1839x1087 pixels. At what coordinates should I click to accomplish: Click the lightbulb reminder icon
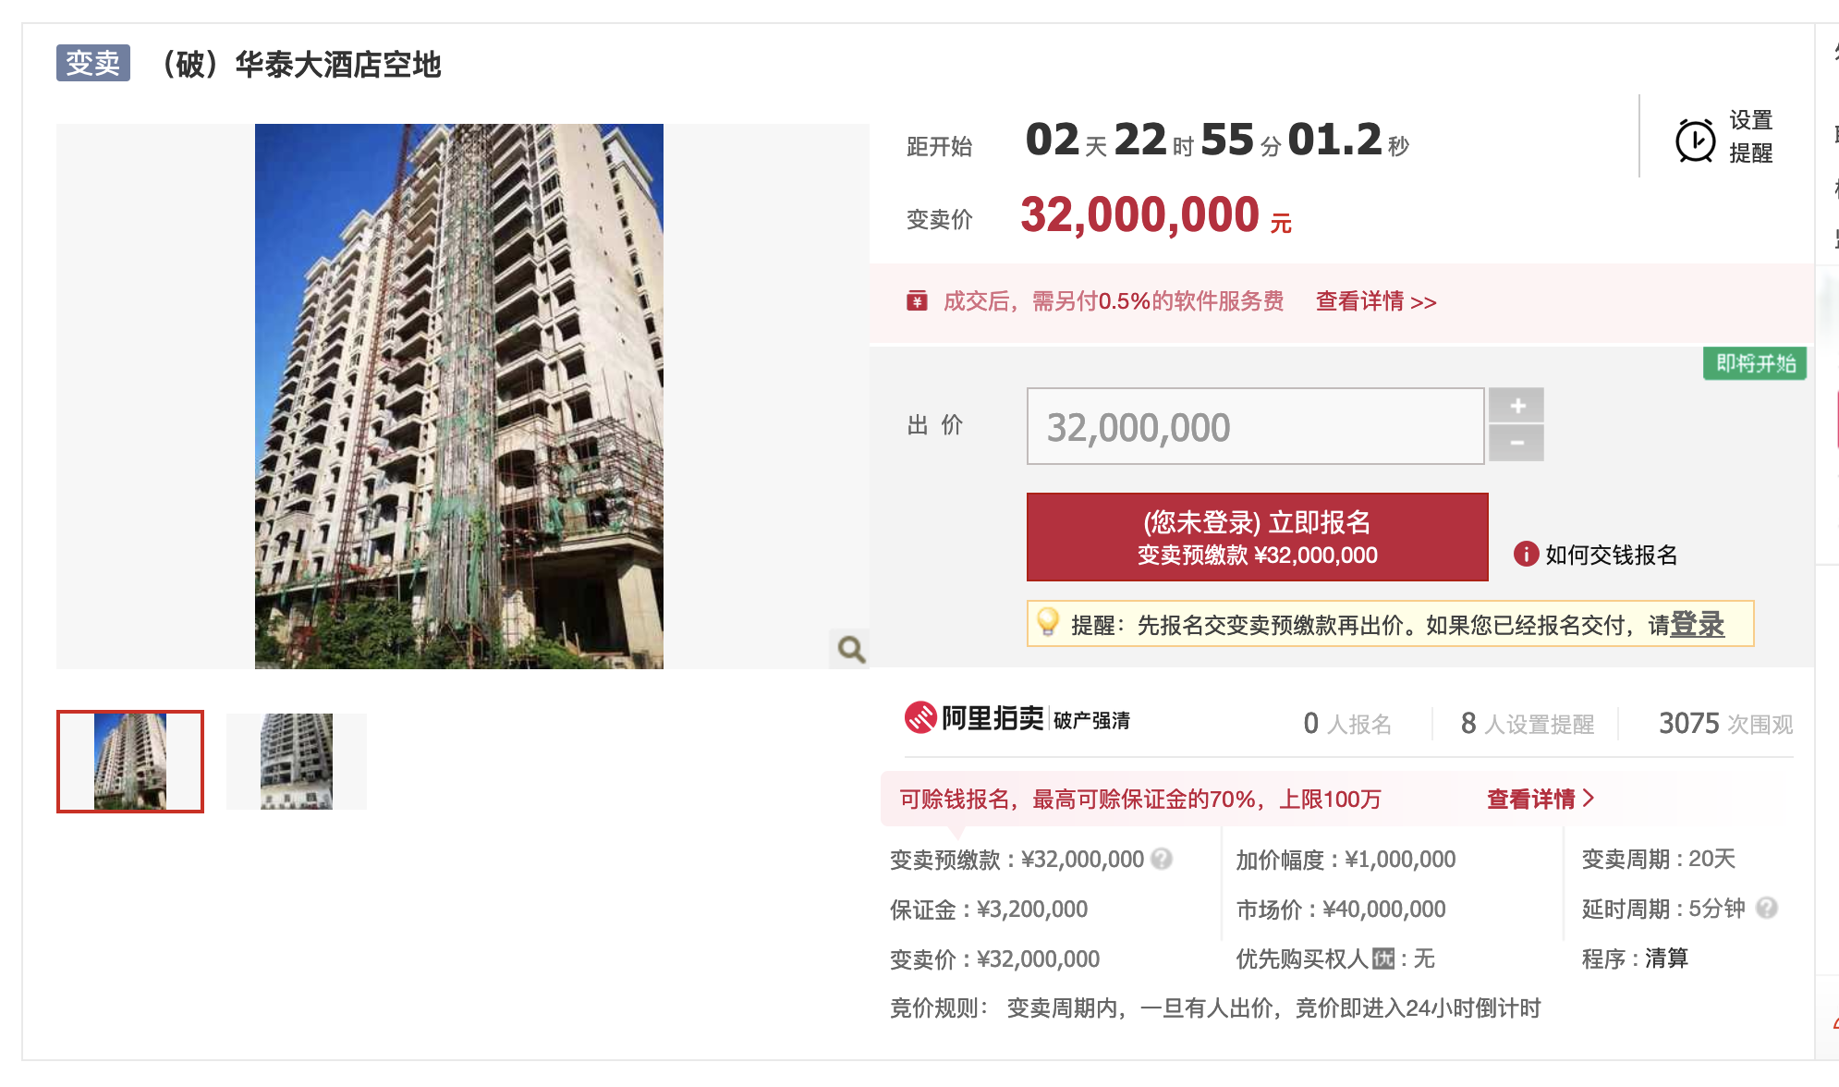(1048, 622)
